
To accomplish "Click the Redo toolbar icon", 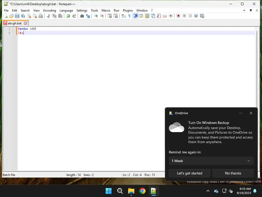I will 74,16.
